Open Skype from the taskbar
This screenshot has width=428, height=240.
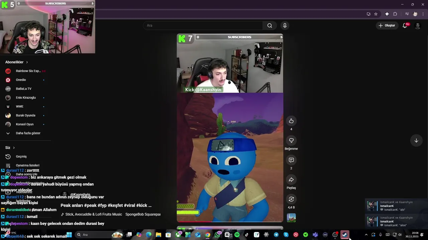tap(286, 235)
